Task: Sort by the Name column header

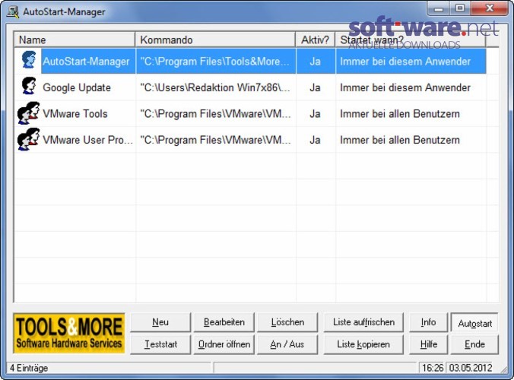Action: coord(75,40)
